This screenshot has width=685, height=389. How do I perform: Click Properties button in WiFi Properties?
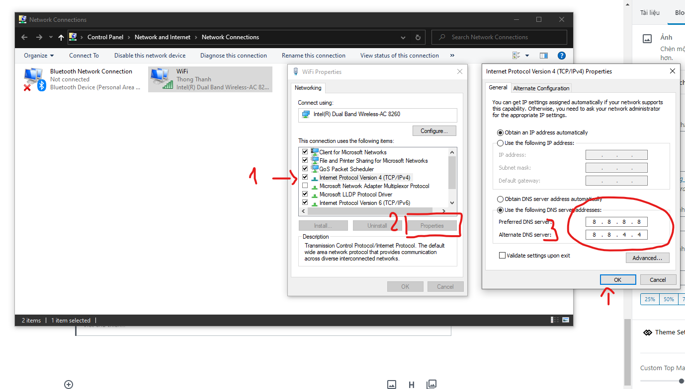[432, 226]
